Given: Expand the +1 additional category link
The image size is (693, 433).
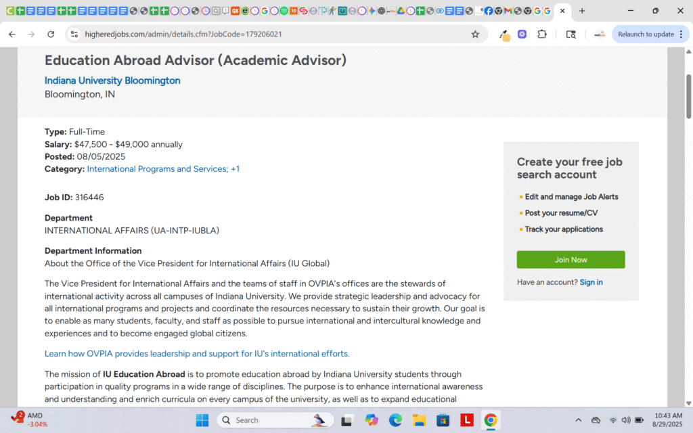Looking at the screenshot, I should [235, 168].
